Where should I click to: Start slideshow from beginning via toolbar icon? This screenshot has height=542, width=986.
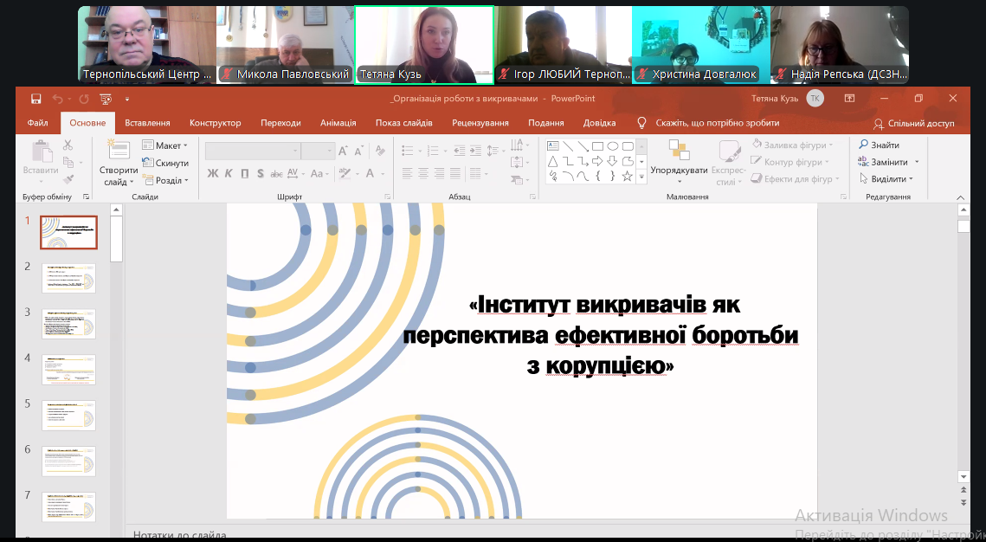point(106,99)
